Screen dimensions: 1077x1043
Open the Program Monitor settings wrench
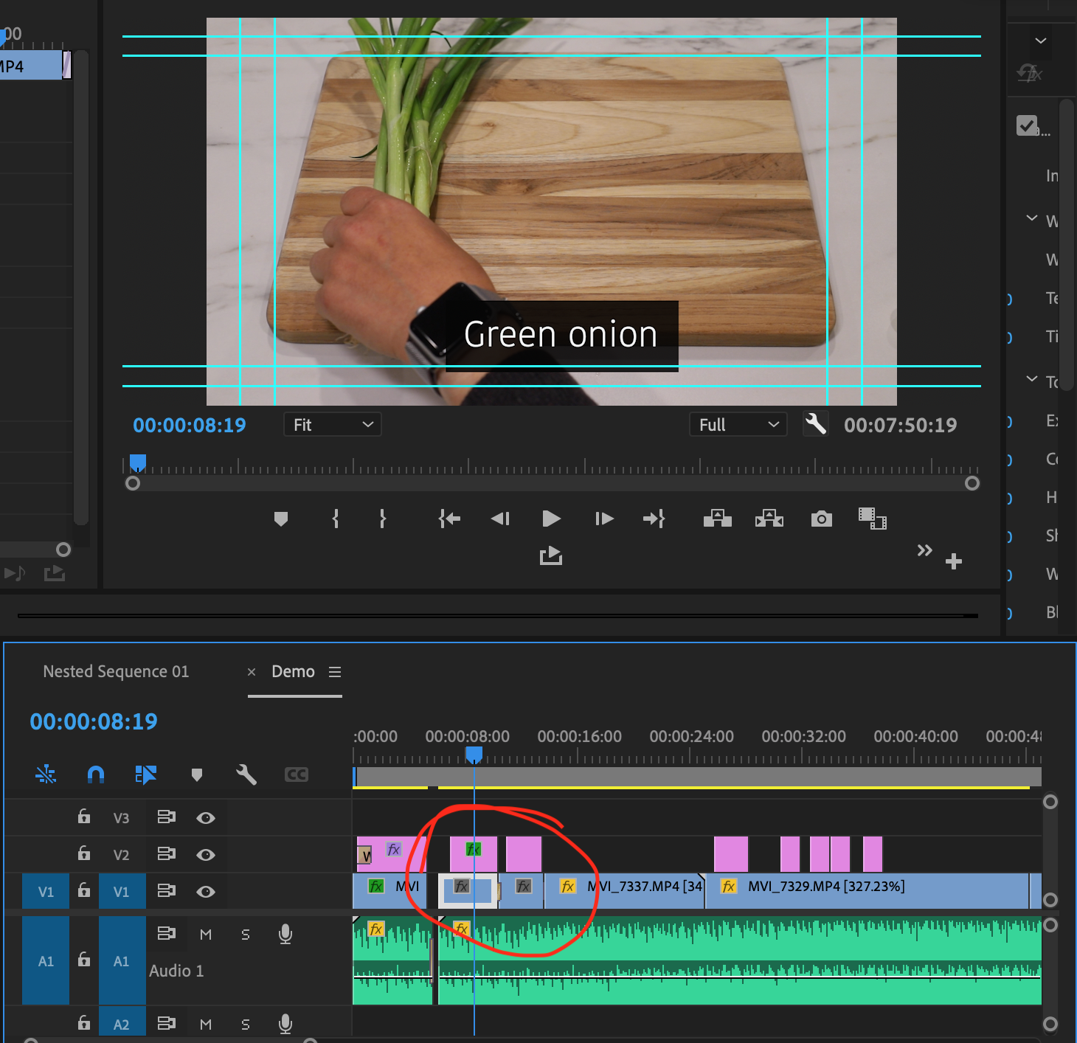tap(815, 424)
